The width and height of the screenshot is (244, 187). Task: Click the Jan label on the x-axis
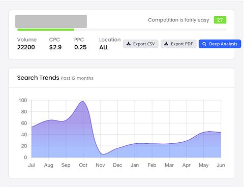click(135, 165)
